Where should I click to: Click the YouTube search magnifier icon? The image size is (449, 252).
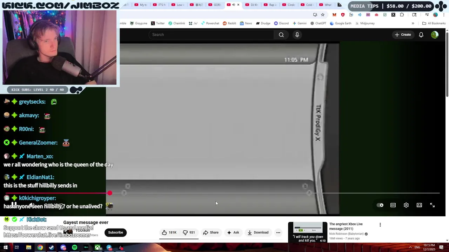[281, 35]
